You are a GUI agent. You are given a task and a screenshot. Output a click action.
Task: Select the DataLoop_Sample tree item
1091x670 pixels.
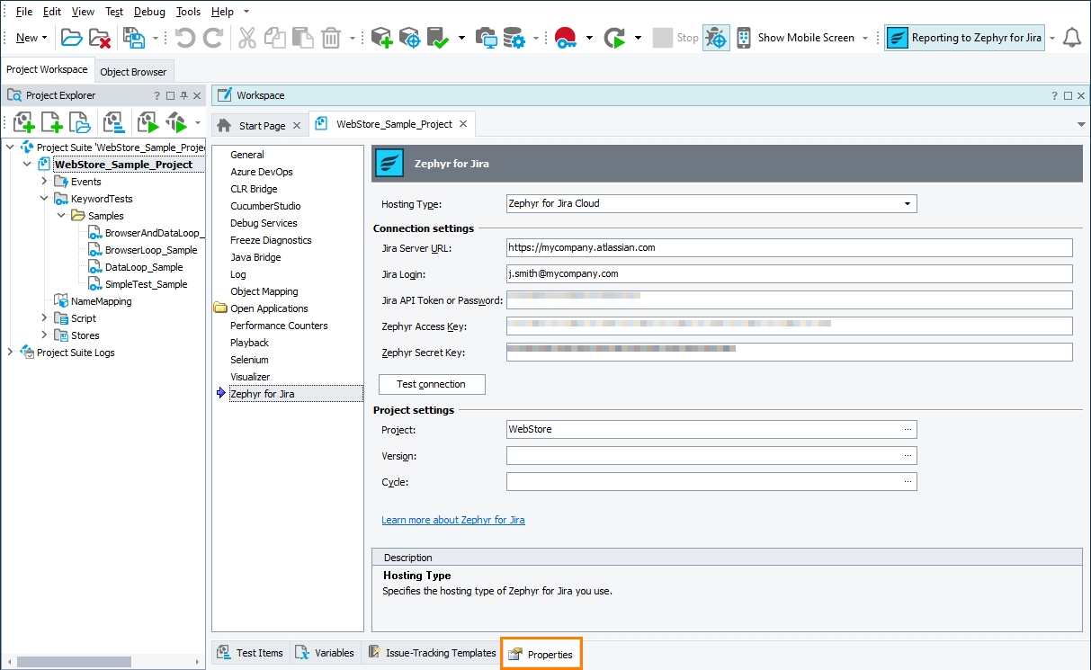pyautogui.click(x=144, y=267)
